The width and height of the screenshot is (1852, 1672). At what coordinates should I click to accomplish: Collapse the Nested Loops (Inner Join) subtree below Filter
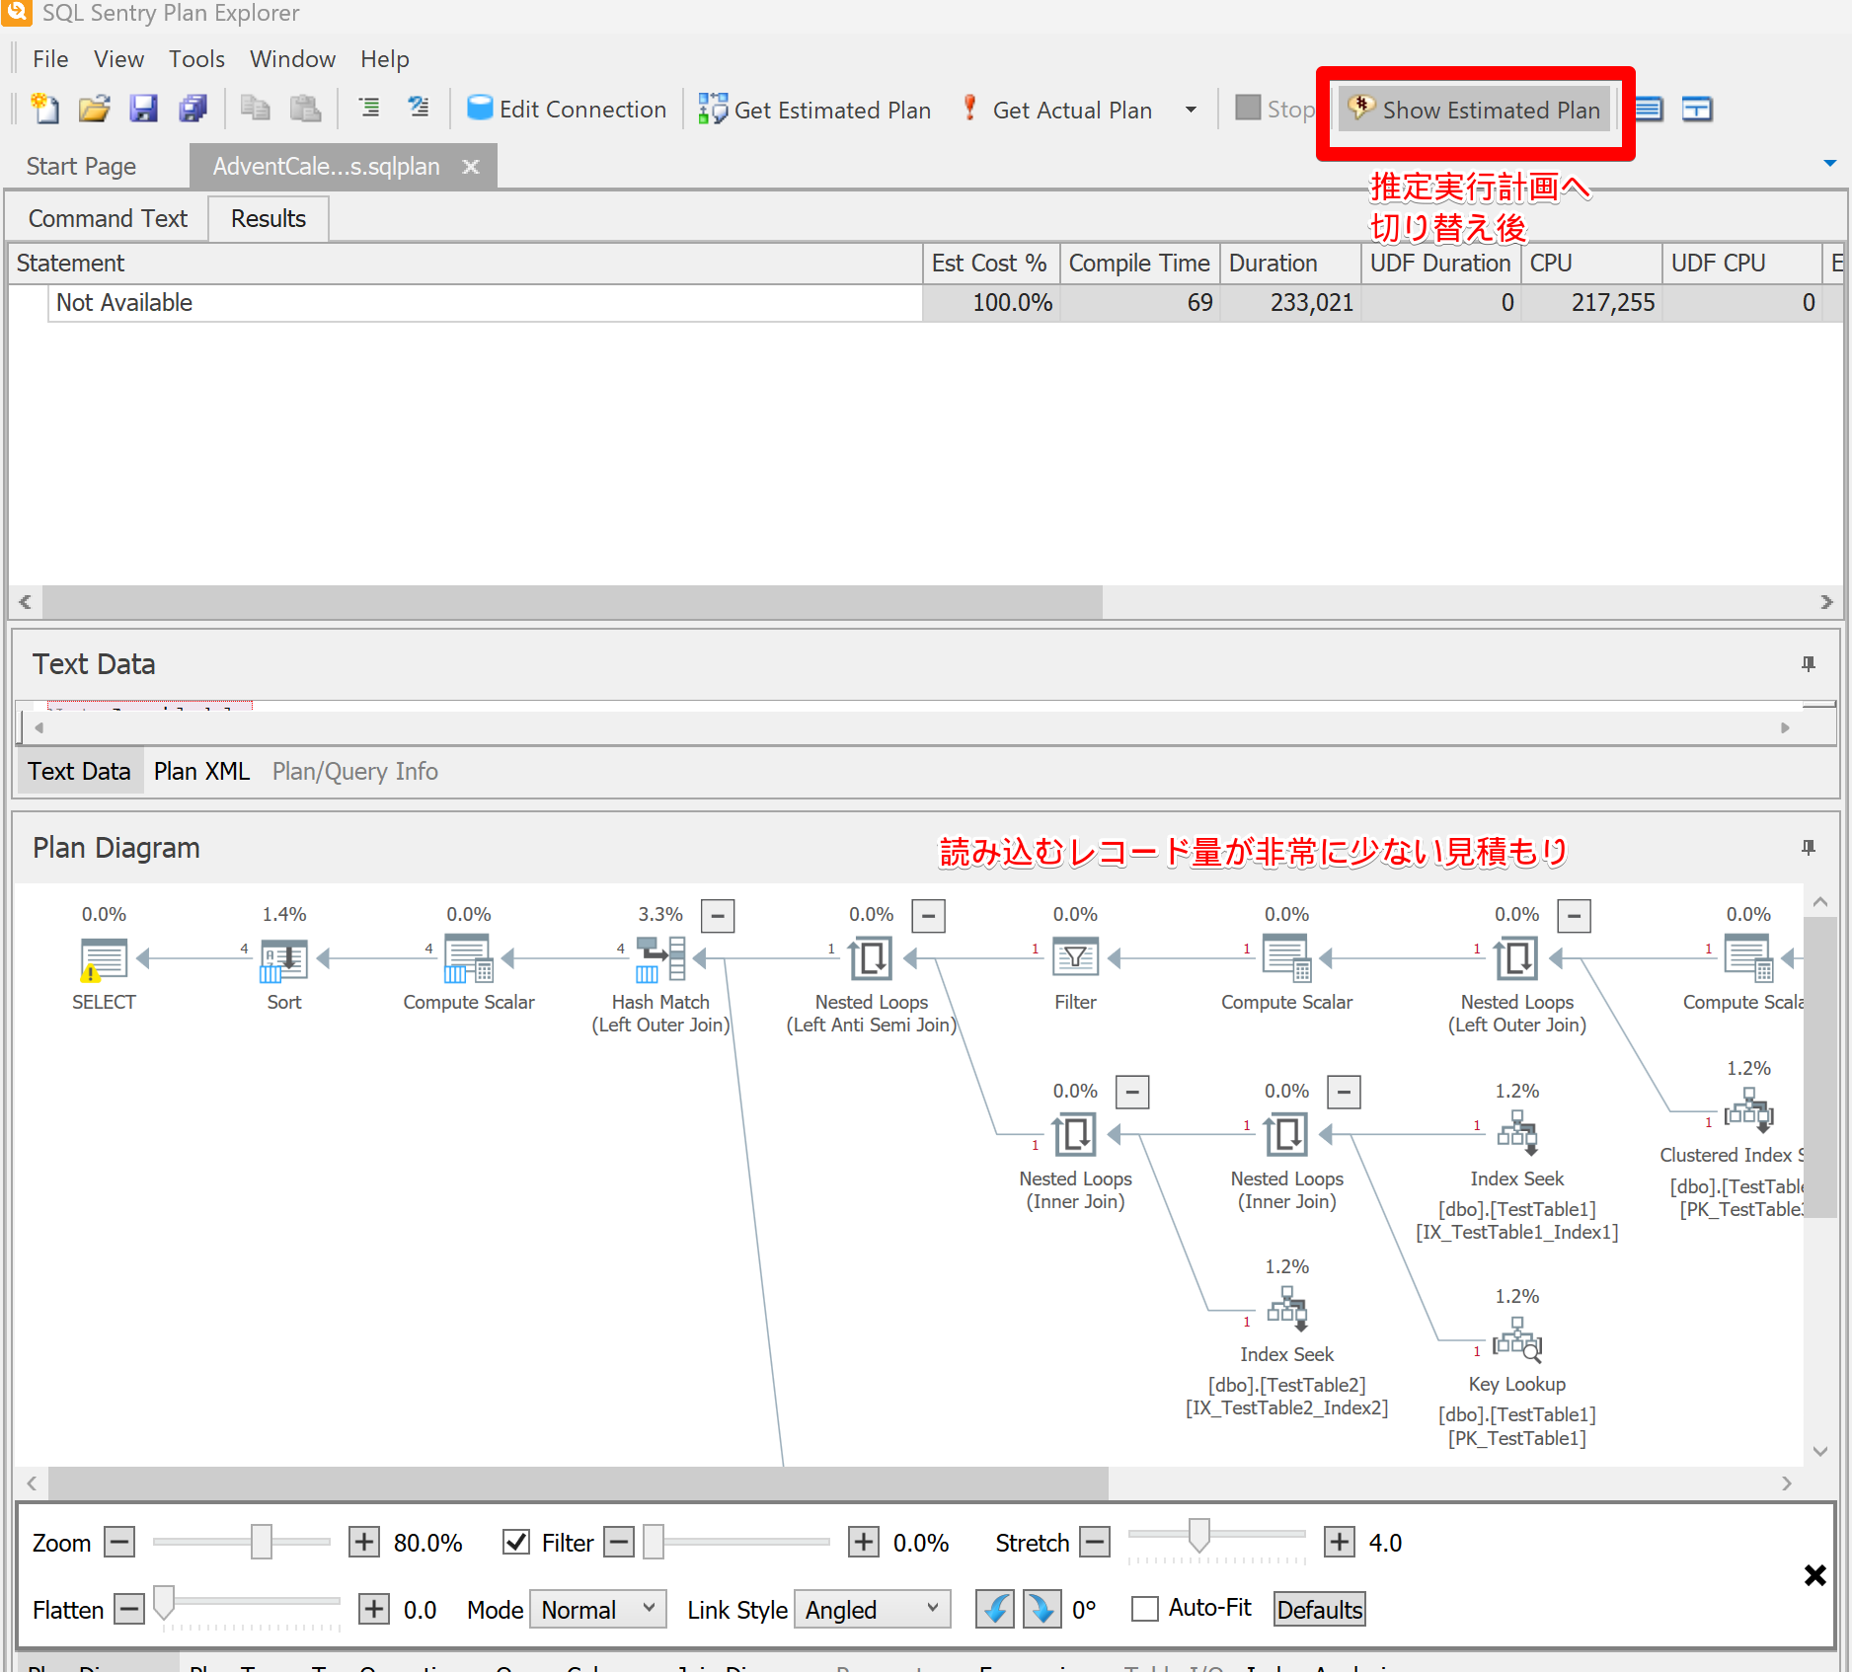pyautogui.click(x=1132, y=1093)
